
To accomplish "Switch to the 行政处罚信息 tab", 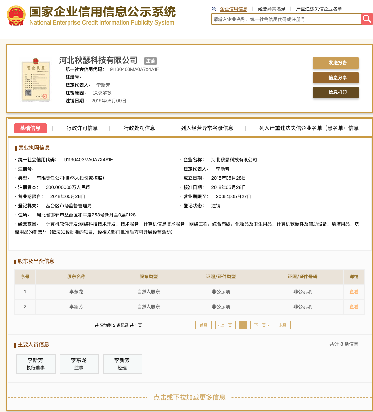I will [139, 128].
